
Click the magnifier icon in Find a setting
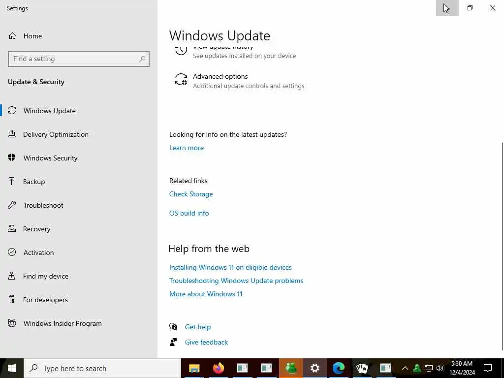pyautogui.click(x=142, y=59)
